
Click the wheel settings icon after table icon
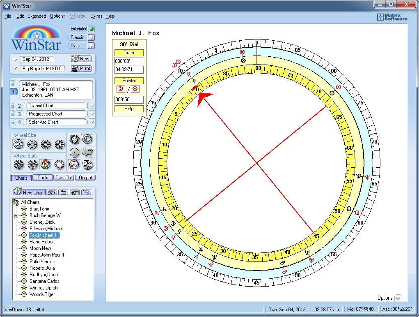86,192
